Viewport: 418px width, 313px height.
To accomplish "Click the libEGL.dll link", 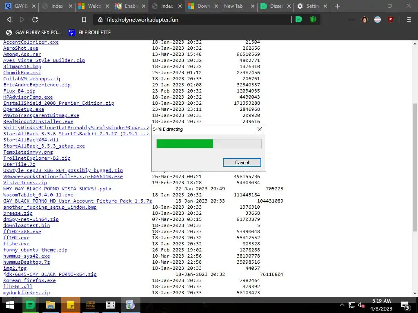I will point(18,287).
